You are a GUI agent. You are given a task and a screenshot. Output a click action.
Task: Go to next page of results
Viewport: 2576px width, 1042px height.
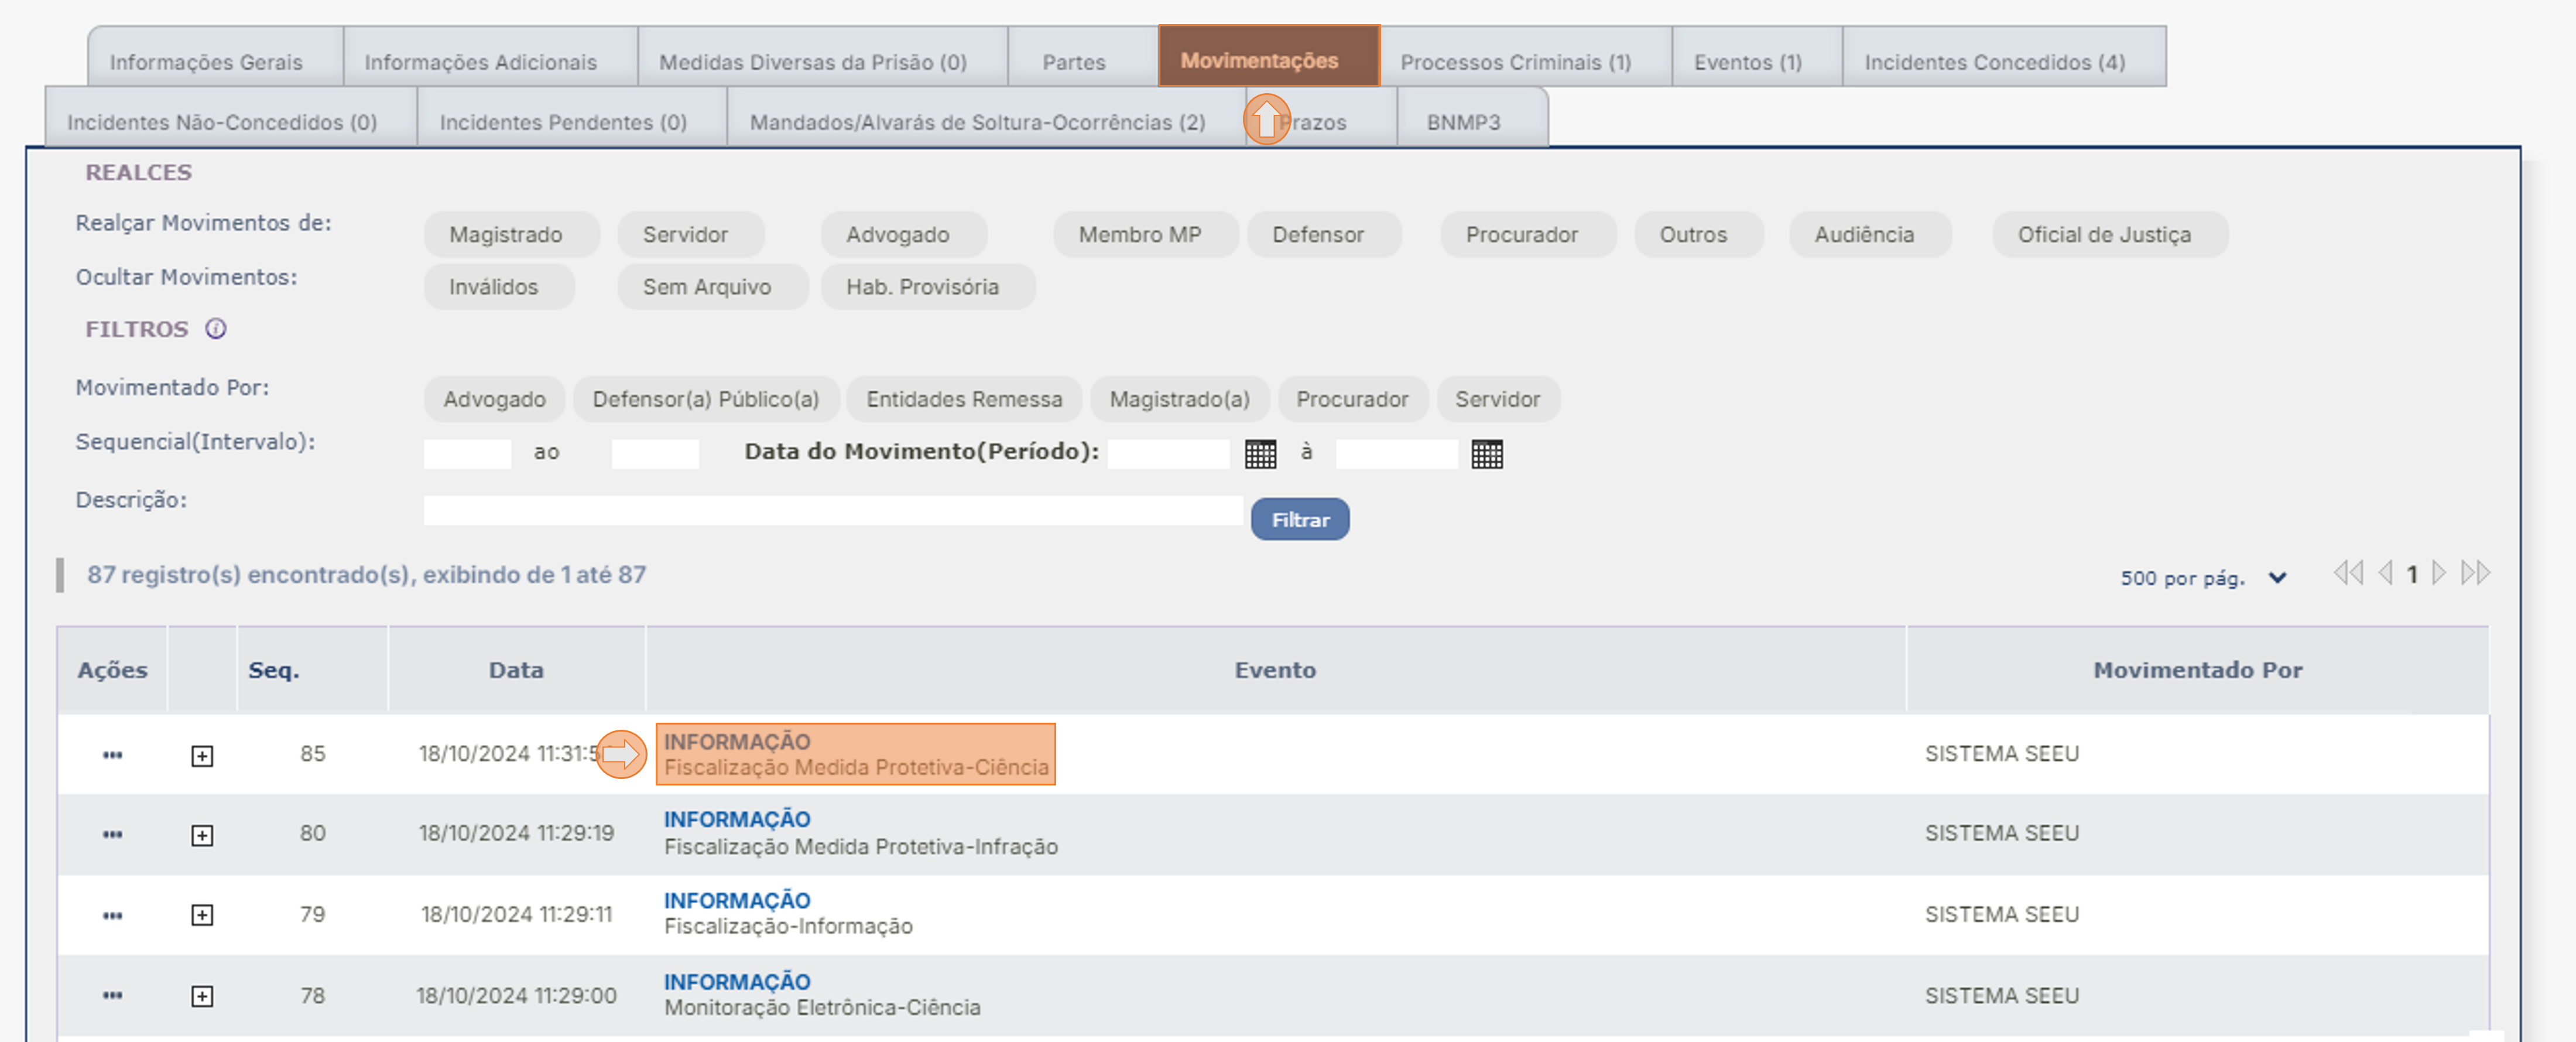(x=2439, y=573)
